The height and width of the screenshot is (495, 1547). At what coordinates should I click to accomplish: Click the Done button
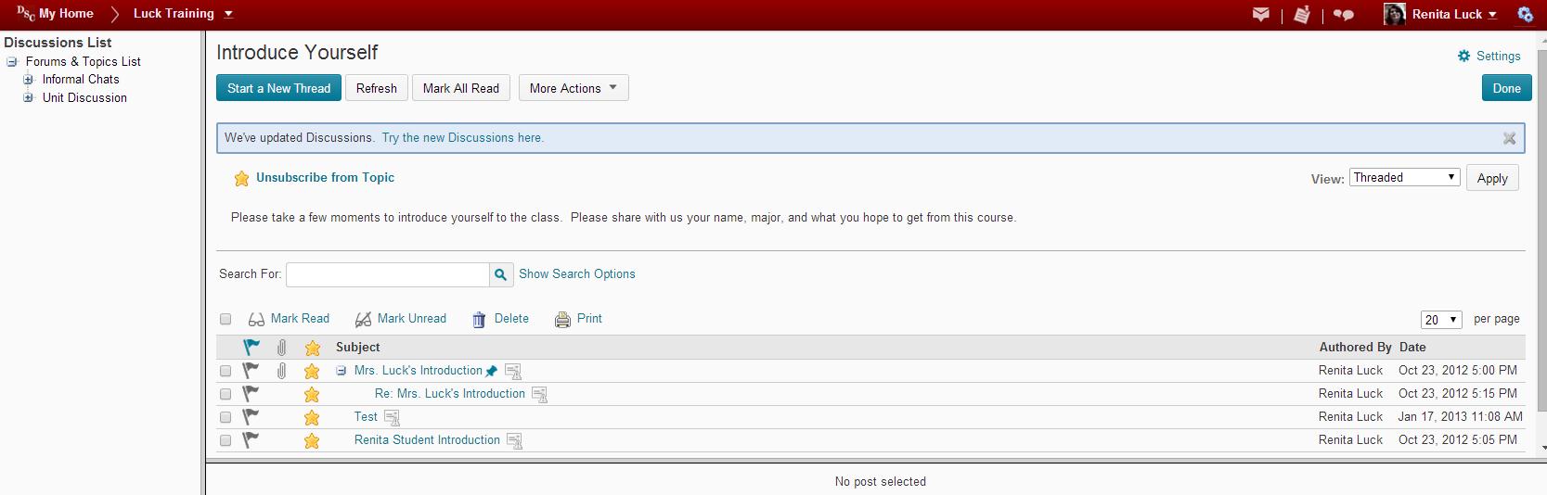(x=1506, y=88)
